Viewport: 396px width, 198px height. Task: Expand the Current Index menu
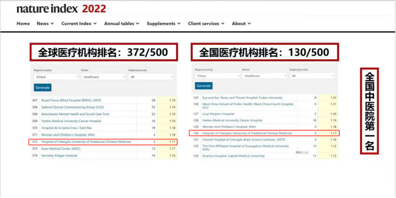point(79,23)
